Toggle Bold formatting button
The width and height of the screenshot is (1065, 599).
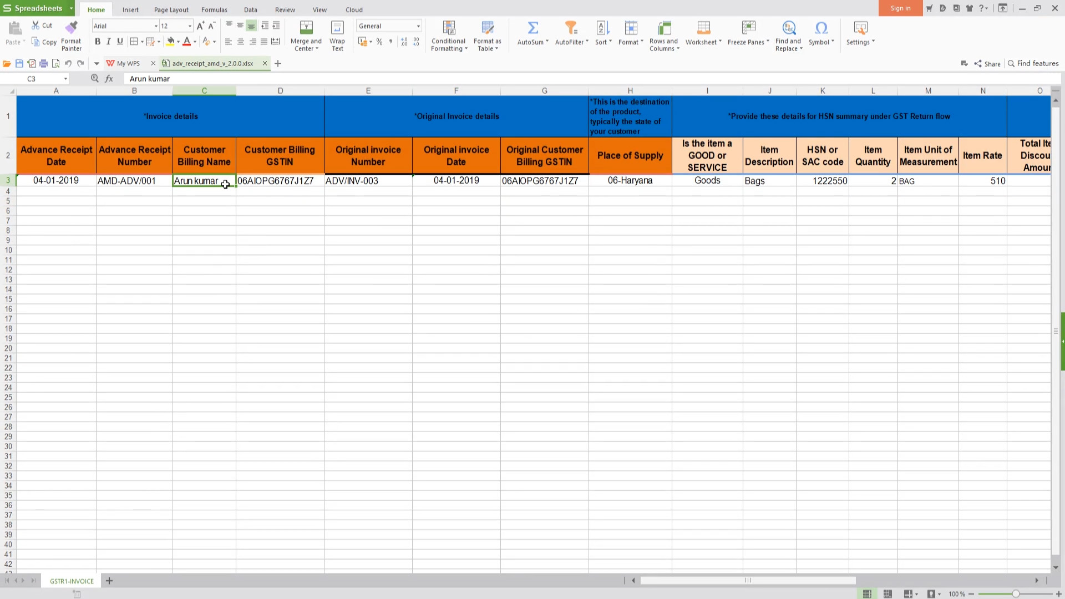point(97,42)
